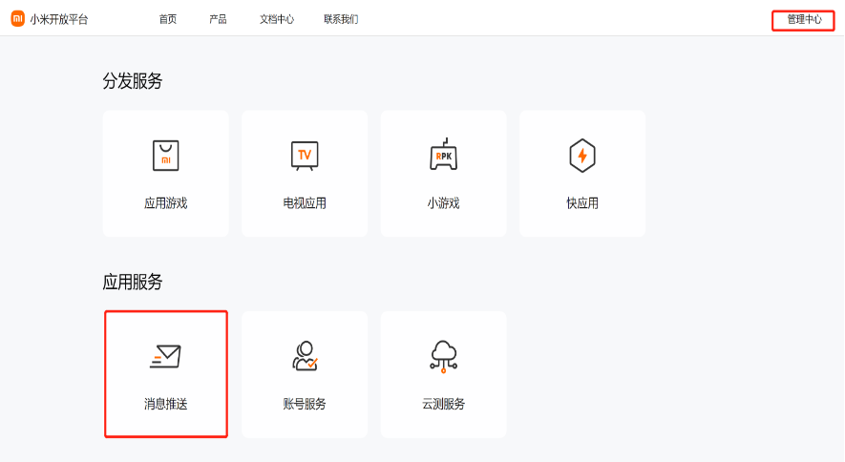Click the 应用服务 section heading
The image size is (845, 462).
click(133, 282)
